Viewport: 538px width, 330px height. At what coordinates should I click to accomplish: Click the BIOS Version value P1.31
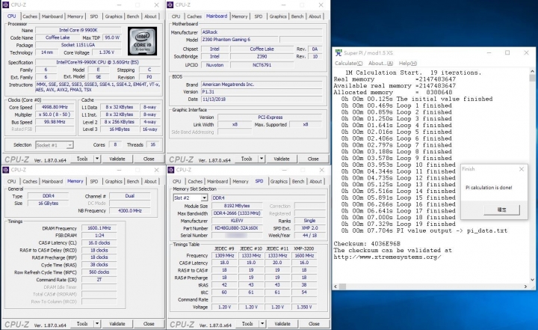[262, 92]
